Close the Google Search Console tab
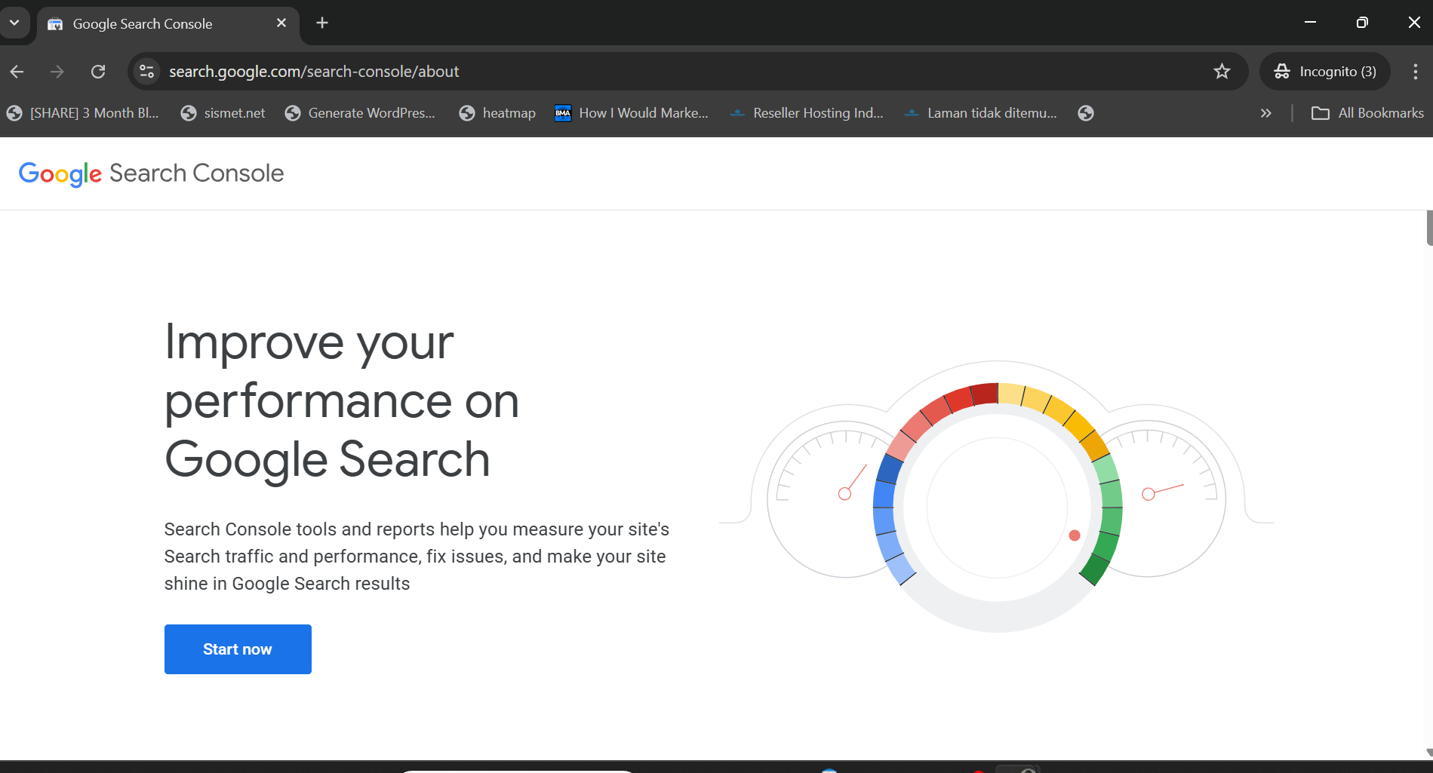 [281, 23]
